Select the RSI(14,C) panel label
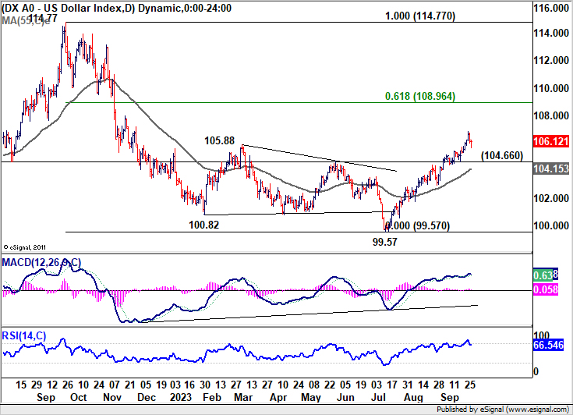 24,335
